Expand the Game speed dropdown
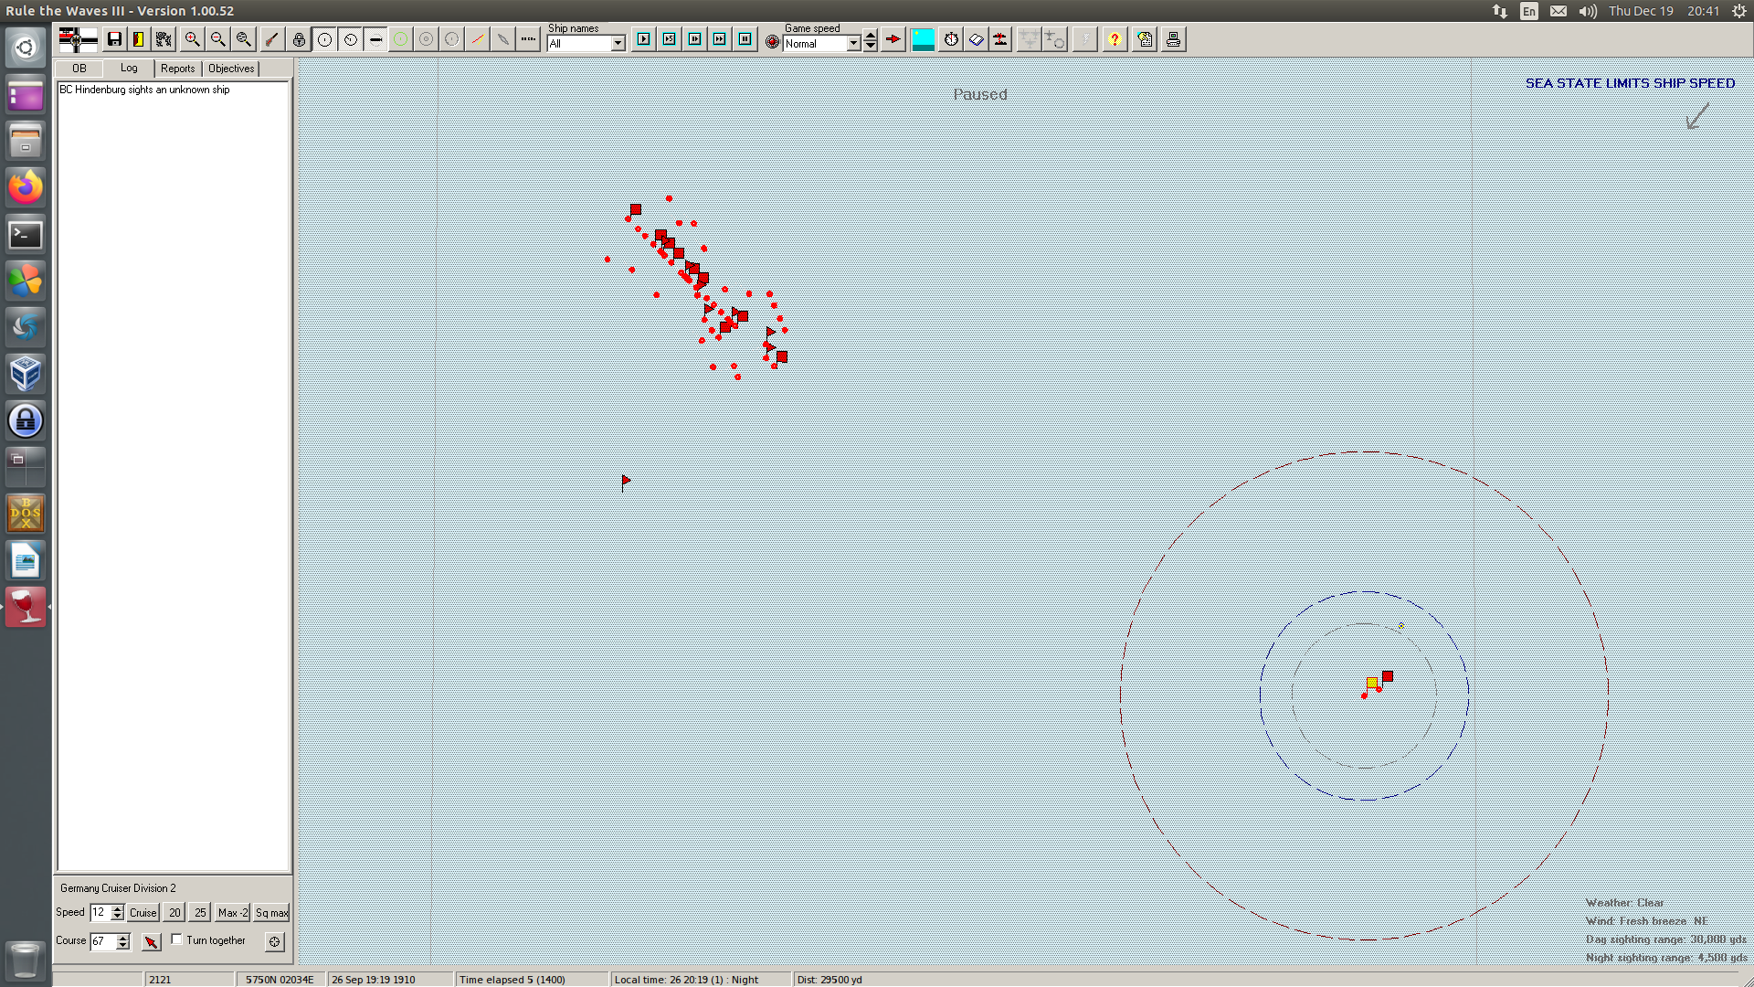1754x987 pixels. (853, 44)
